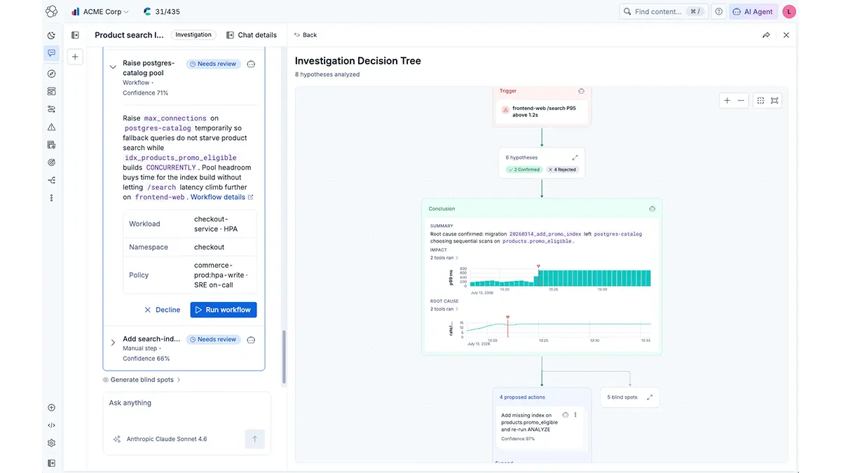This screenshot has width=841, height=473.
Task: Click the frontend-web /search P95 trigger card
Action: (541, 111)
